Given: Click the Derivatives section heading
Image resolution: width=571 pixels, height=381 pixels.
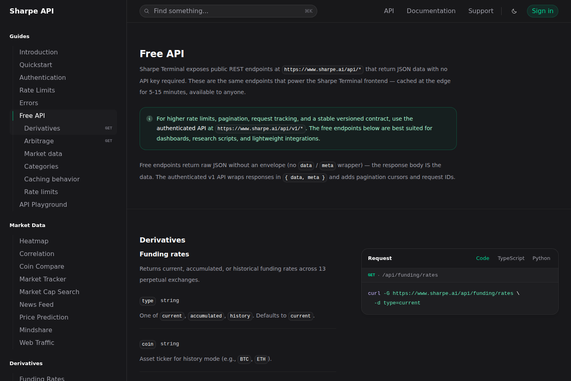Looking at the screenshot, I should [x=162, y=240].
